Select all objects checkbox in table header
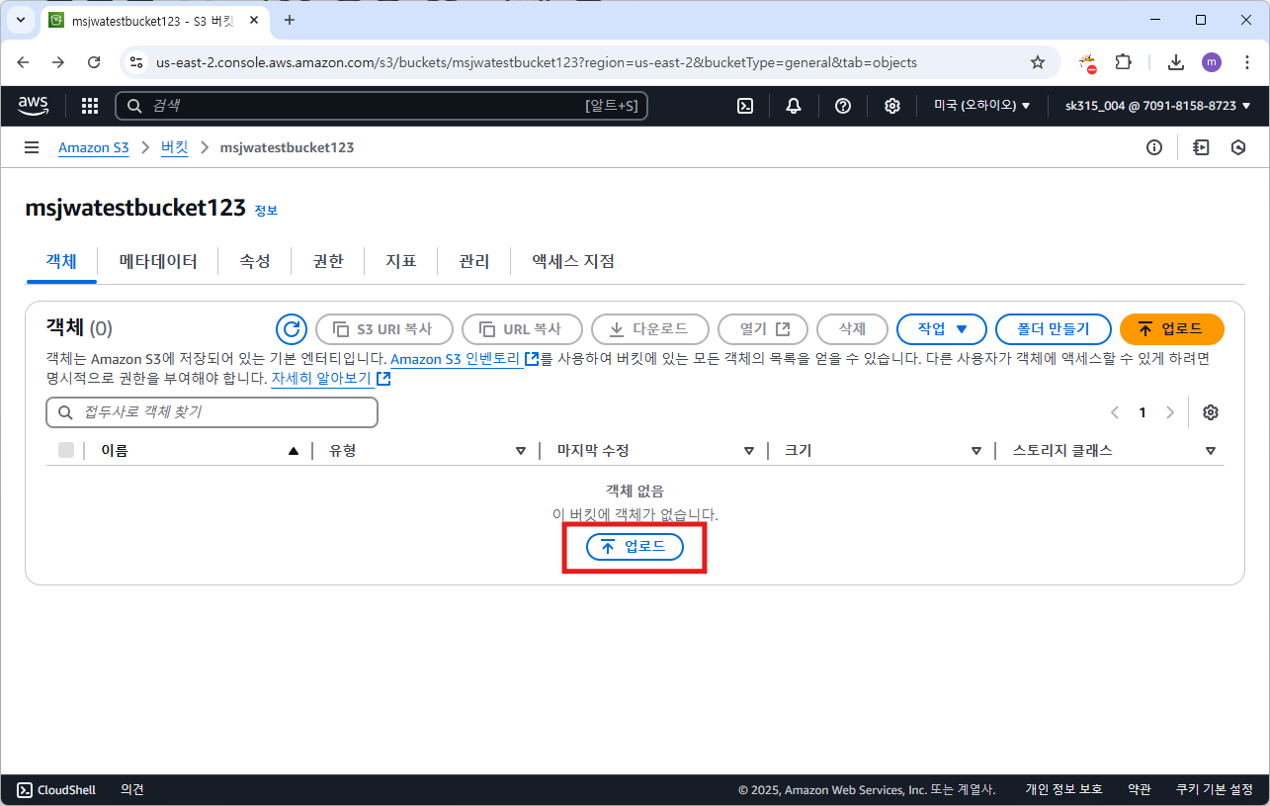Viewport: 1270px width, 806px height. pyautogui.click(x=66, y=450)
